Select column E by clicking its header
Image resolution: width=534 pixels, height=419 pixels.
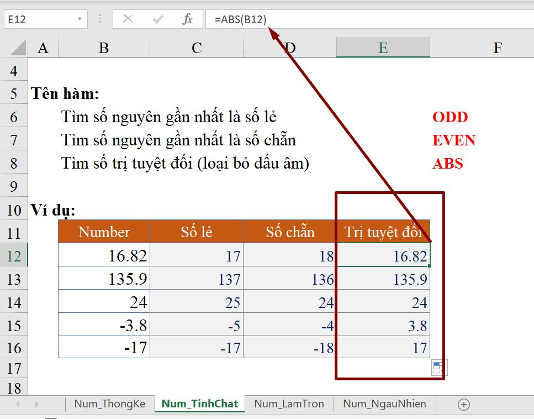[x=383, y=48]
